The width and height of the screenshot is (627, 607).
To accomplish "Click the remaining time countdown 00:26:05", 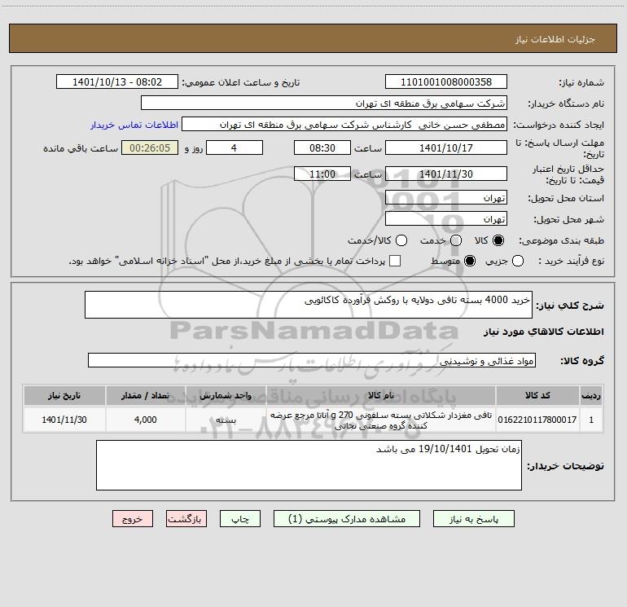I will [x=150, y=147].
